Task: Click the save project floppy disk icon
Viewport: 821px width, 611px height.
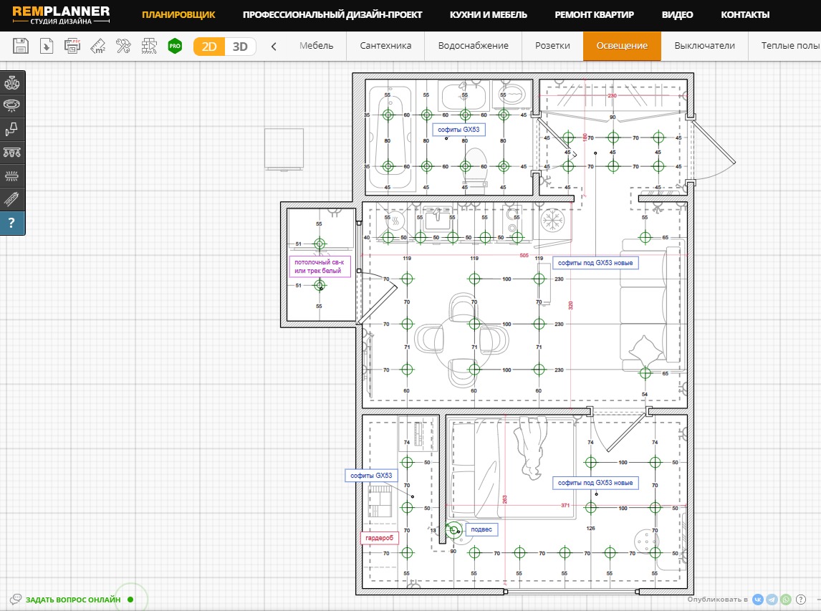Action: 21,46
